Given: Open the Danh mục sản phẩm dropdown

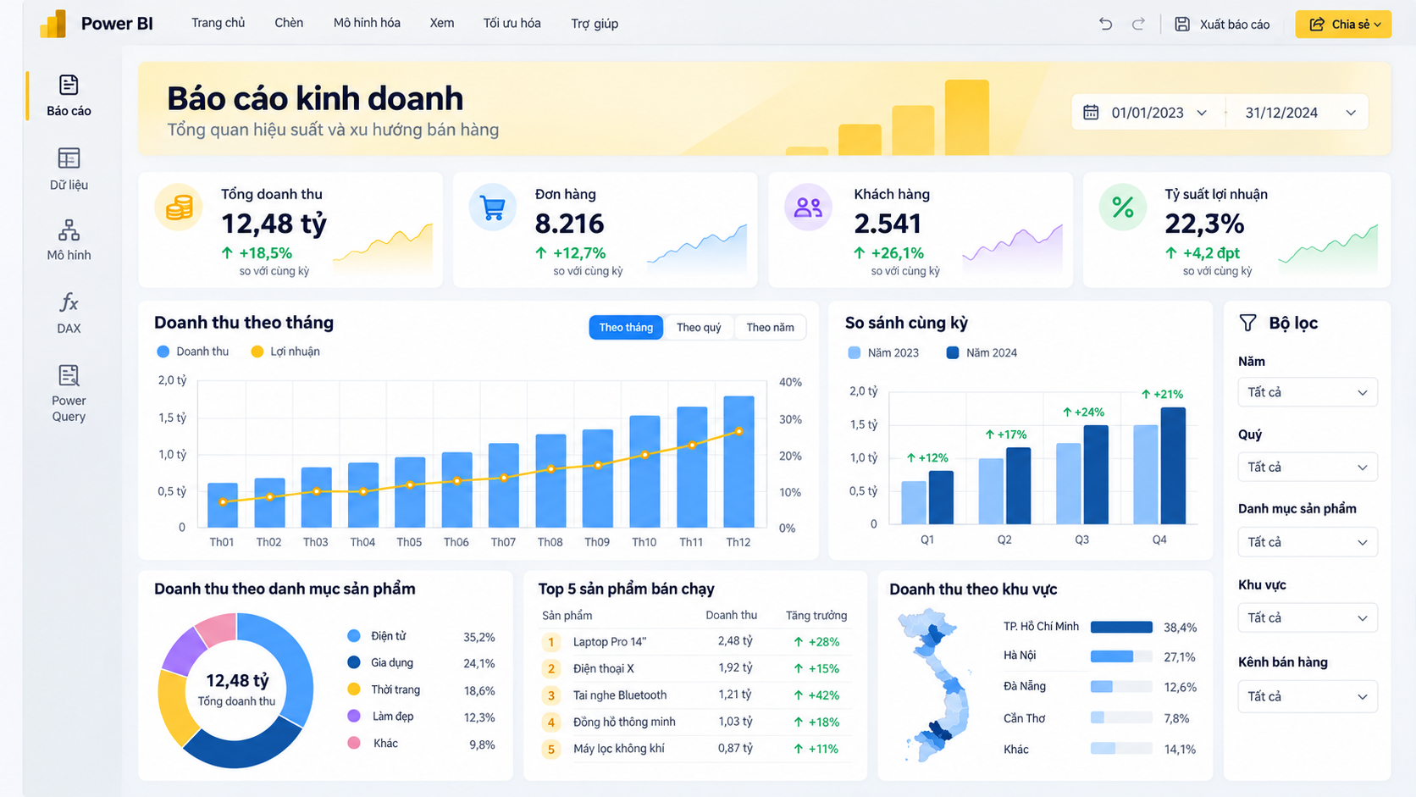Looking at the screenshot, I should (1308, 542).
